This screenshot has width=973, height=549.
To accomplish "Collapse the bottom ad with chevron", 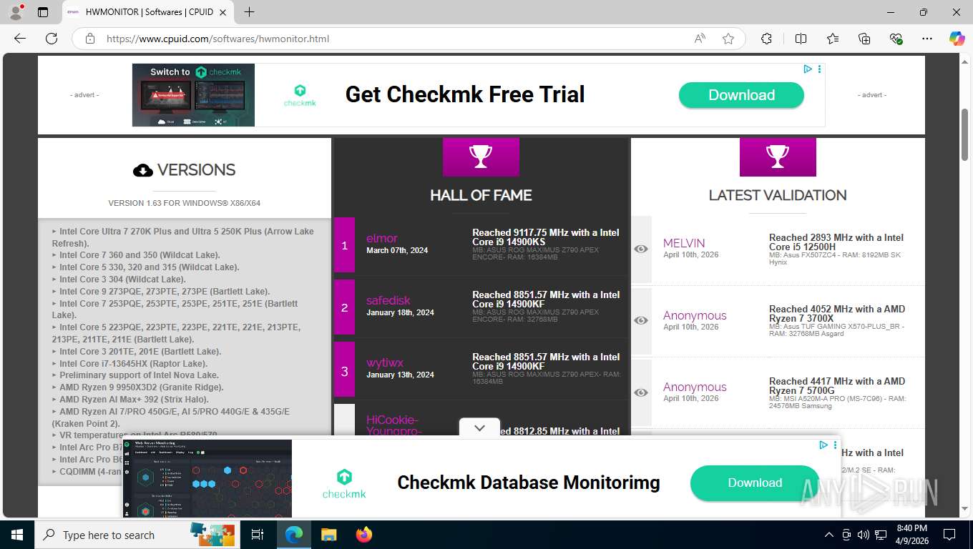I will (480, 428).
